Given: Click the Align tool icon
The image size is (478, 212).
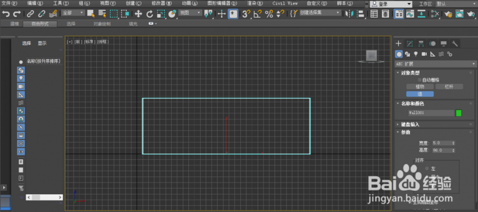Looking at the screenshot, I should point(360,14).
